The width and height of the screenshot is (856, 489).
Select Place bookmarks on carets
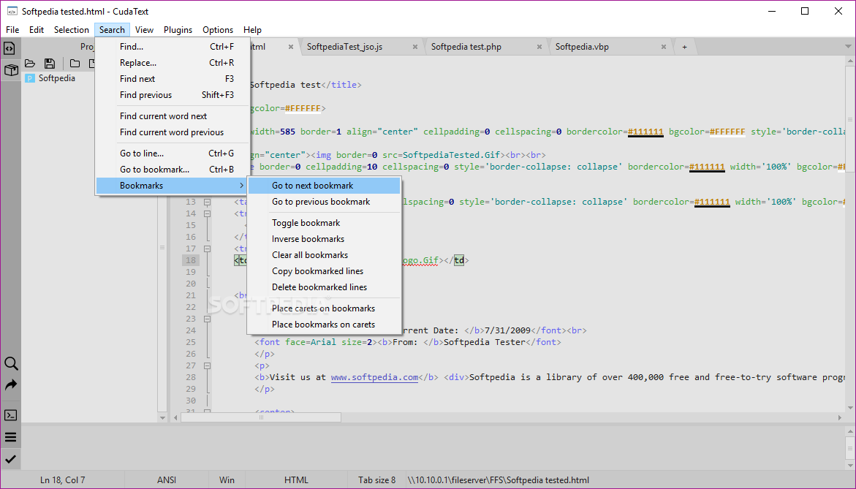pos(325,325)
